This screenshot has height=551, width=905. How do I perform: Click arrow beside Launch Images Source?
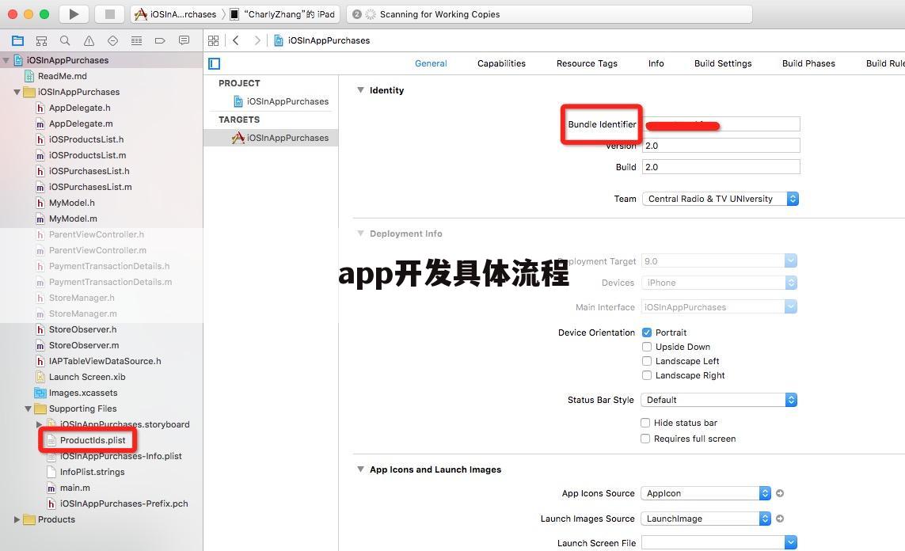[780, 519]
